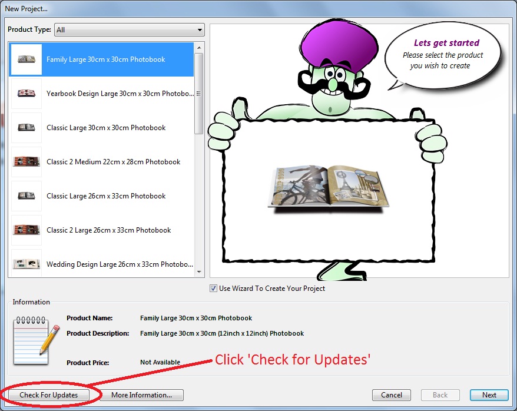
Task: Toggle Use Wizard To Create Your Project checkbox
Action: [213, 289]
